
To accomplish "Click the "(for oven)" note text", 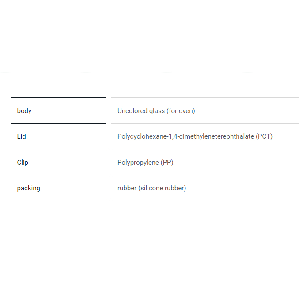I will pos(181,111).
